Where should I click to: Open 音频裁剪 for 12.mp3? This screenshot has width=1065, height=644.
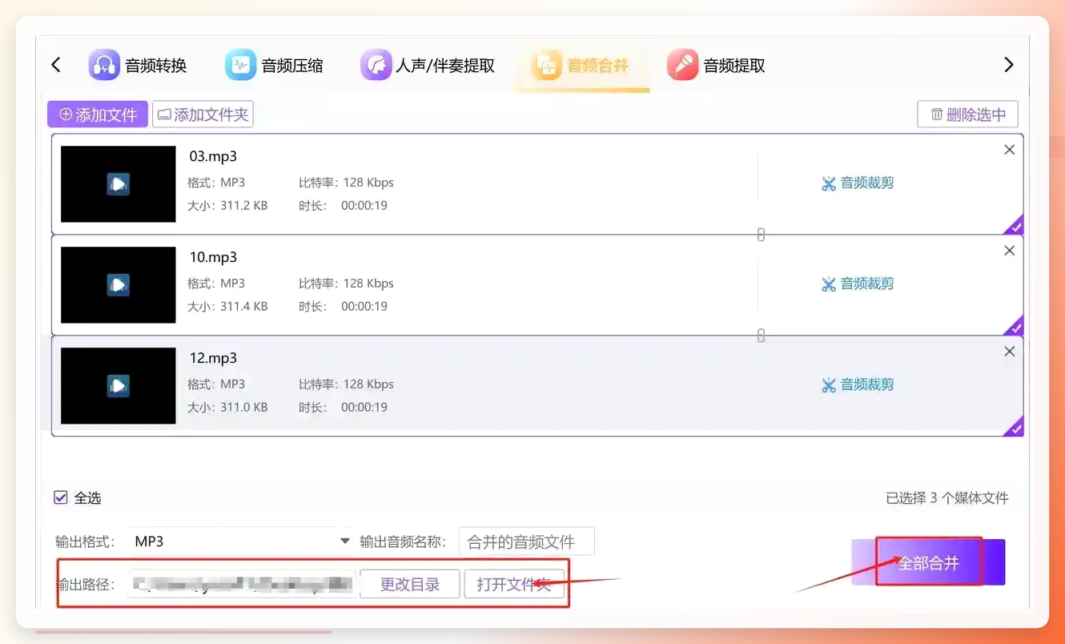tap(858, 385)
